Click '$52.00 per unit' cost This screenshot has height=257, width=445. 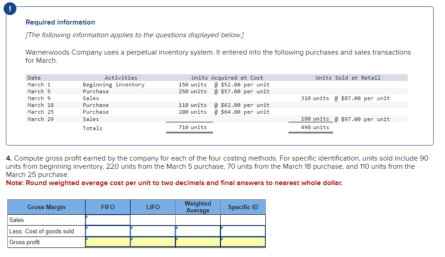pos(245,85)
